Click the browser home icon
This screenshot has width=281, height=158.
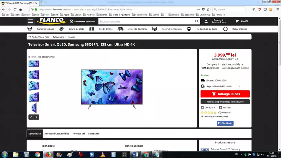(x=21, y=9)
